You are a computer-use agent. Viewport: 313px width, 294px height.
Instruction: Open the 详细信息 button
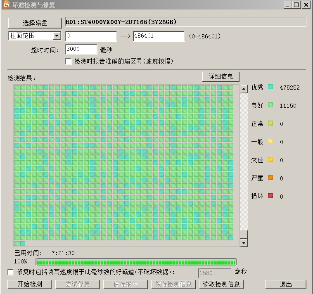[x=221, y=77]
